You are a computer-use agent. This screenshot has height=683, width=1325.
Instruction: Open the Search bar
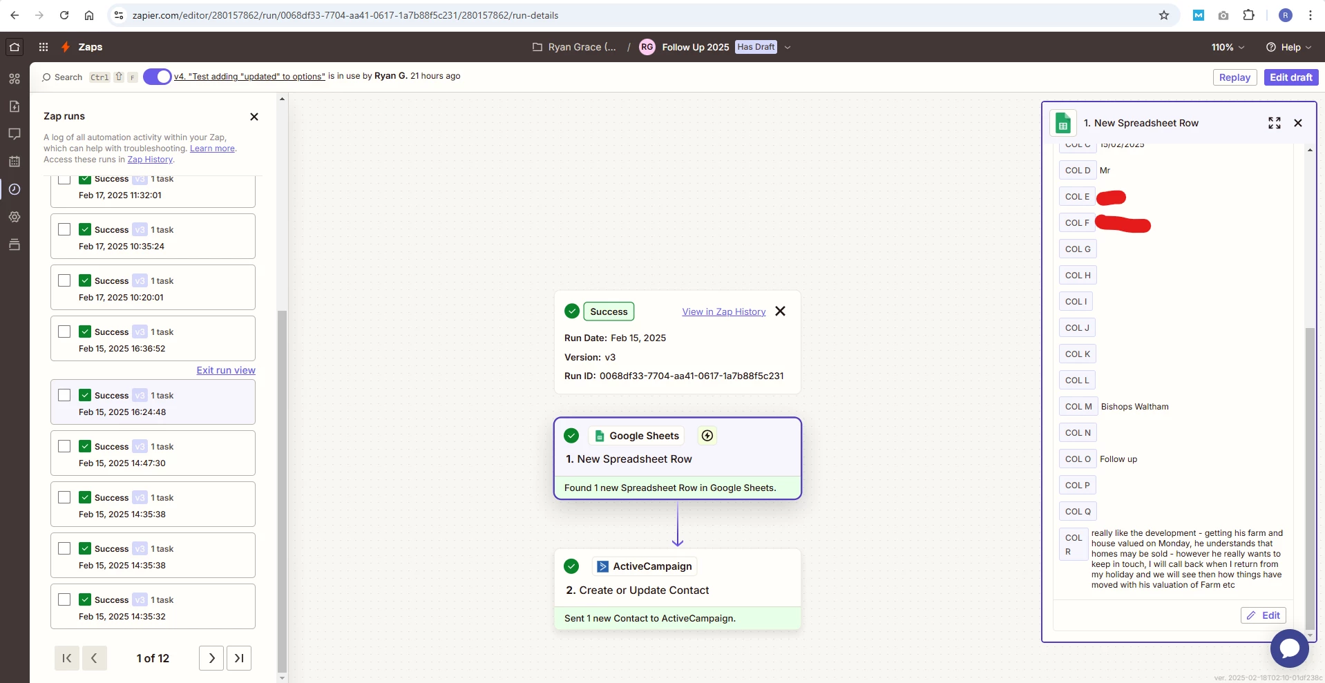90,77
